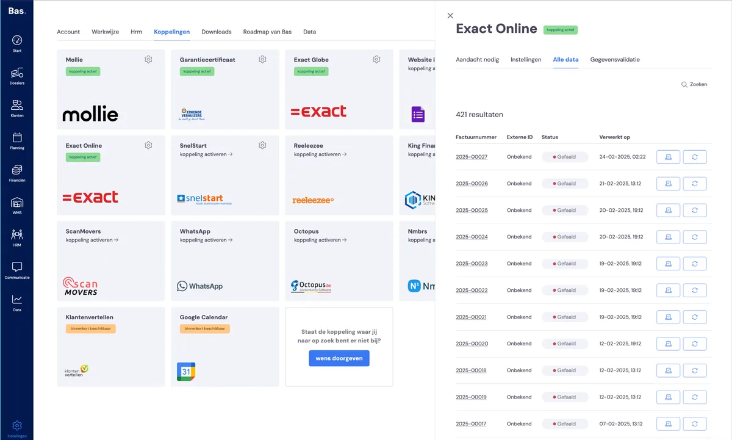The width and height of the screenshot is (732, 440).
Task: Open the Data settings tab
Action: tap(309, 32)
